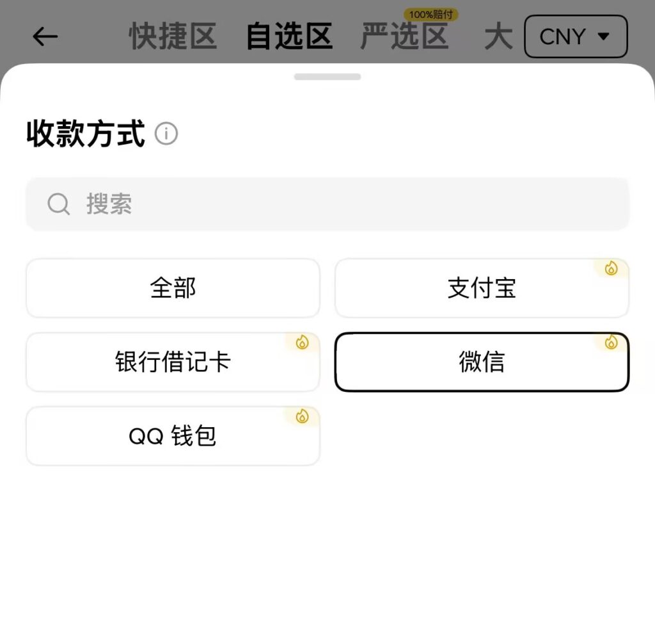
Task: Tap the flame icon on 支付宝
Action: 612,268
